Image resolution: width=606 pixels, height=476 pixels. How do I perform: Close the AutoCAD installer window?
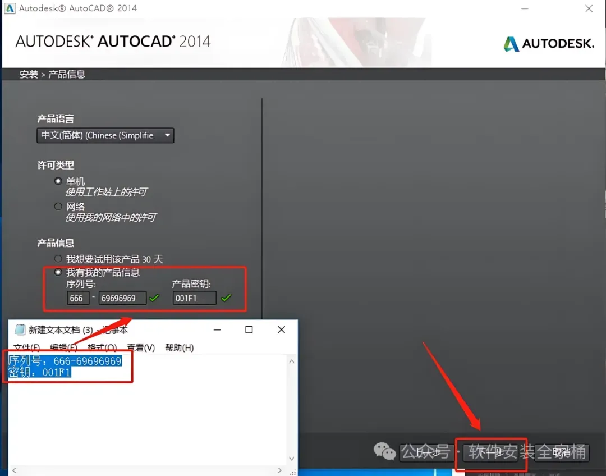(x=589, y=8)
